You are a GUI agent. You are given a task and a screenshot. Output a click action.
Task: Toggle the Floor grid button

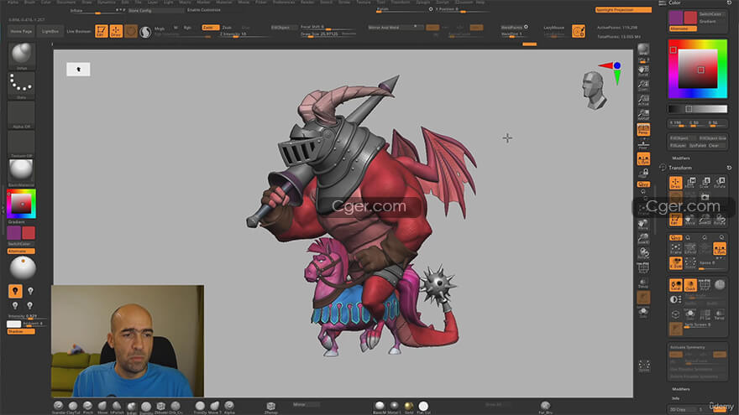point(643,144)
